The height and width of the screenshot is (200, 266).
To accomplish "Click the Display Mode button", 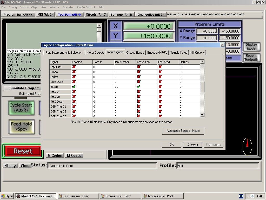I will coord(251,46).
